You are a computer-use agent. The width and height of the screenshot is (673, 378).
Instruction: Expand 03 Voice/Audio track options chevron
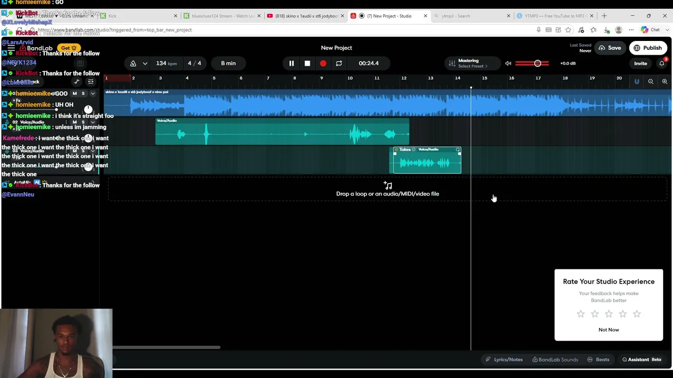(93, 151)
